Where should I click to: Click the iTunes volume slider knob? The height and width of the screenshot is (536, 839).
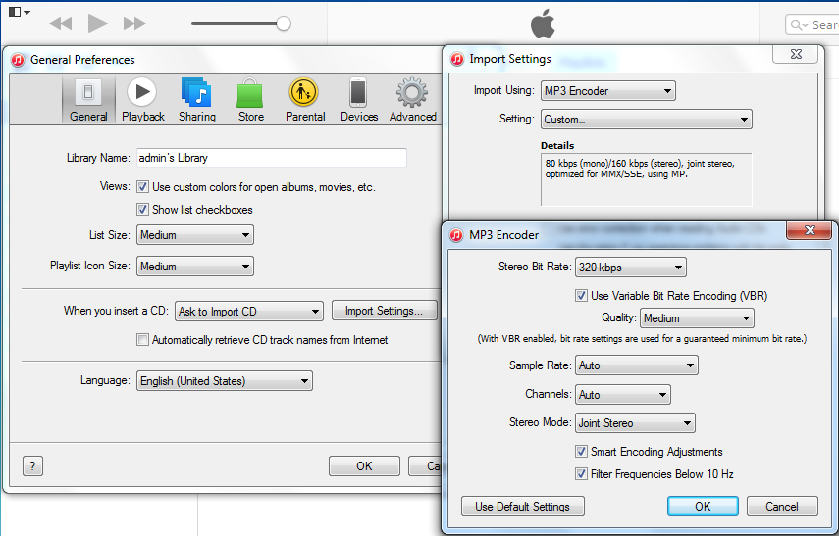click(x=283, y=24)
